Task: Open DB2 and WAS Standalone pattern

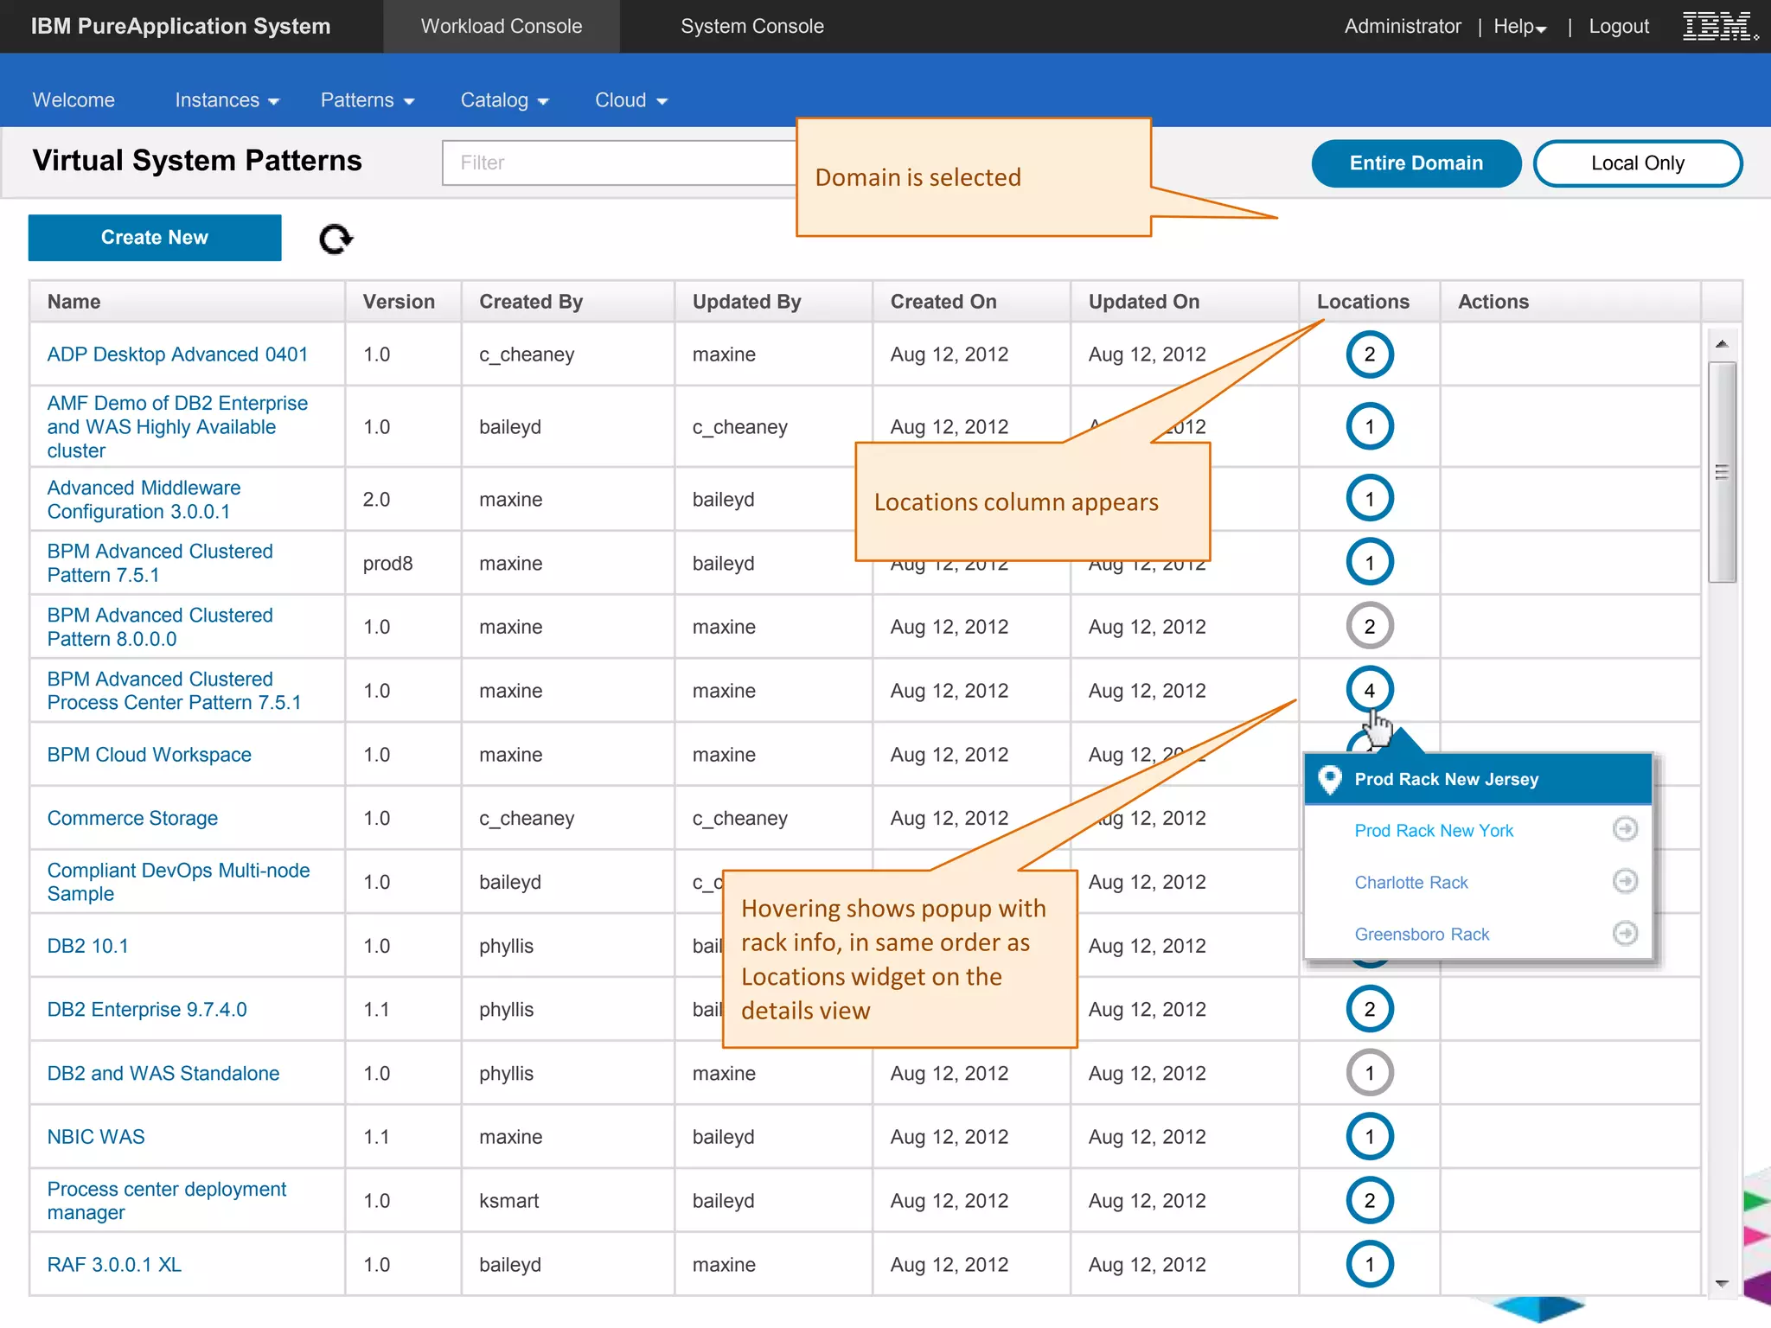Action: tap(163, 1074)
